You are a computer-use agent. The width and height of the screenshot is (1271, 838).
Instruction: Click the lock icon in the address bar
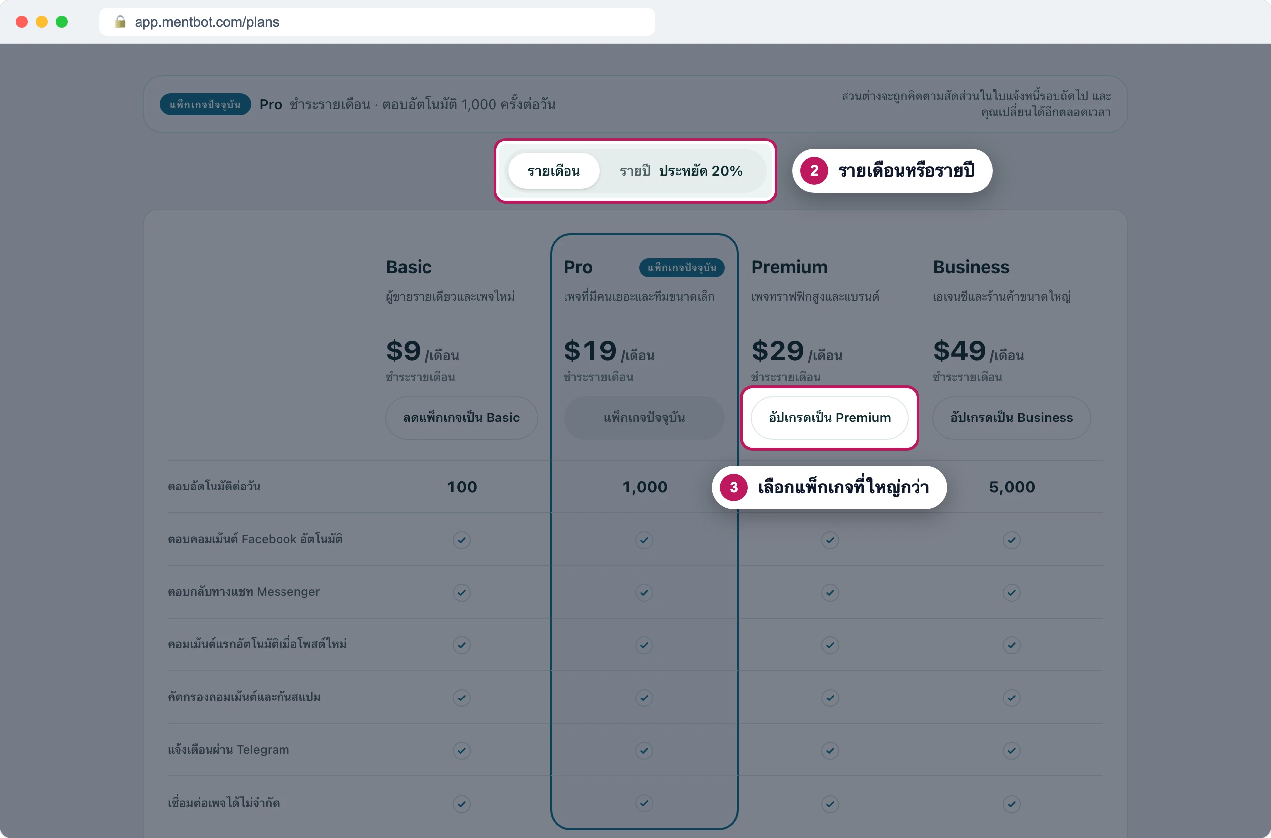120,21
